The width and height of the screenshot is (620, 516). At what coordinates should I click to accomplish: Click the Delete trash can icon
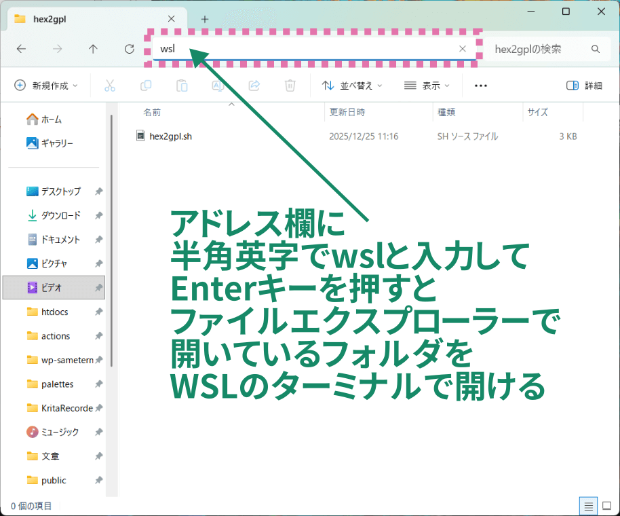(x=290, y=86)
